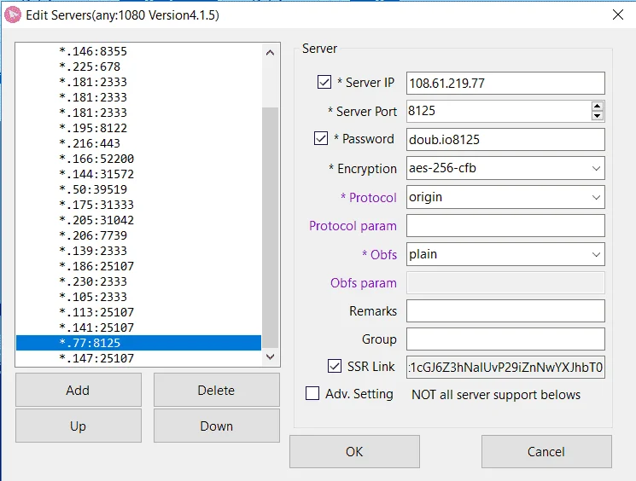Move the server Up in list

tap(79, 426)
